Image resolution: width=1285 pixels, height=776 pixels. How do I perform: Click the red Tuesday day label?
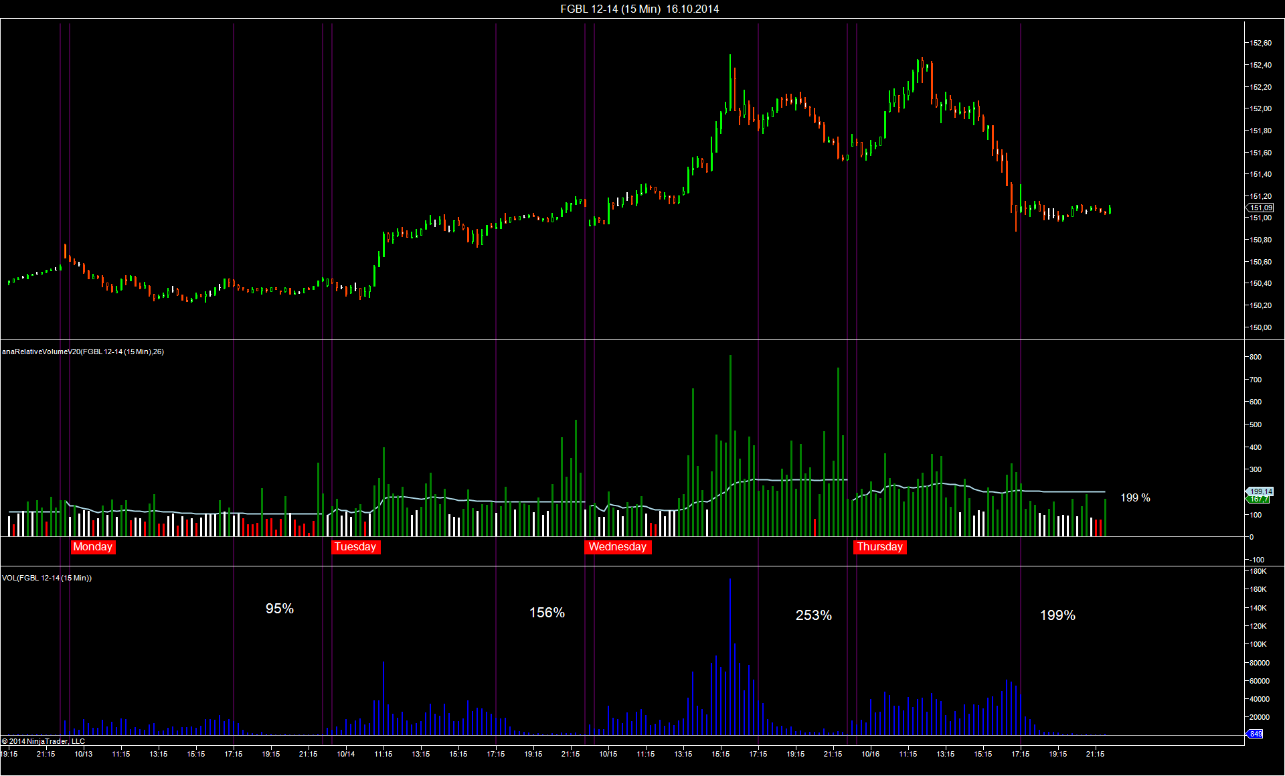point(355,547)
